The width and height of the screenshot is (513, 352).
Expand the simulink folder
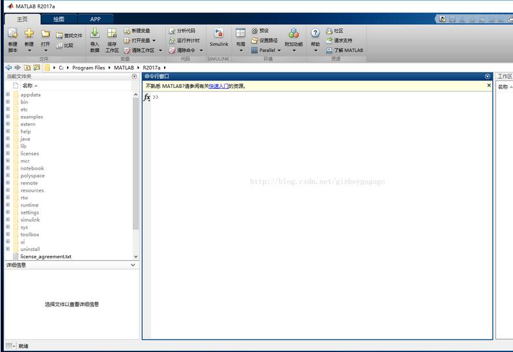pos(8,220)
